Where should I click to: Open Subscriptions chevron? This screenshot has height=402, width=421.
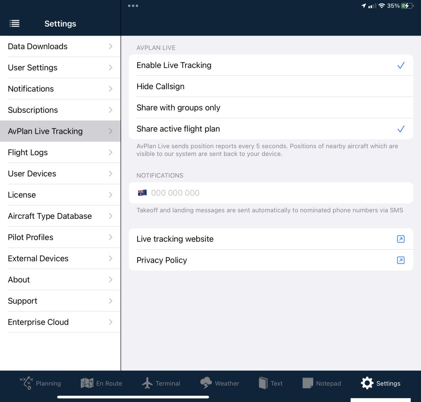pos(111,110)
